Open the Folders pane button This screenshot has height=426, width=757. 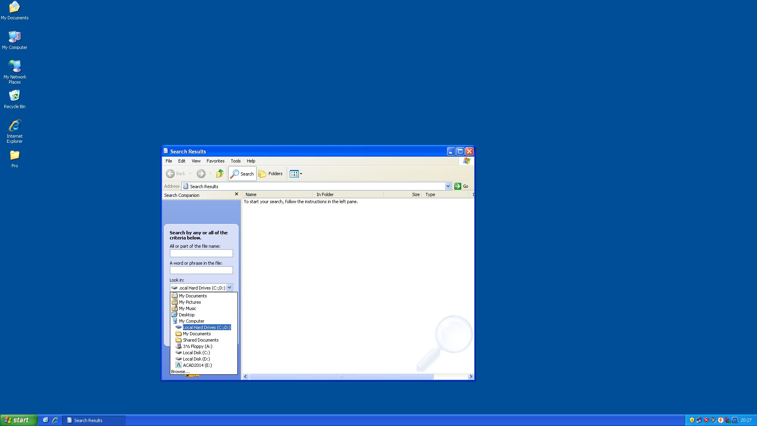click(x=270, y=174)
